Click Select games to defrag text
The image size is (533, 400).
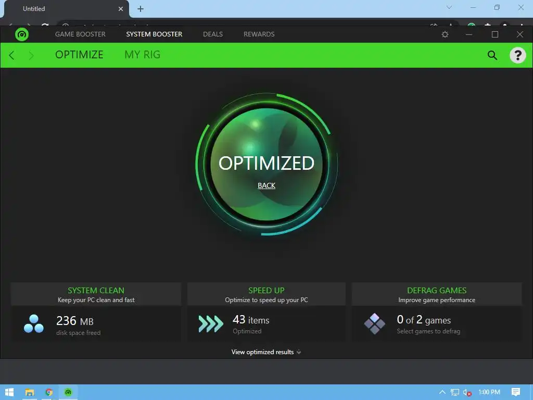click(x=428, y=331)
